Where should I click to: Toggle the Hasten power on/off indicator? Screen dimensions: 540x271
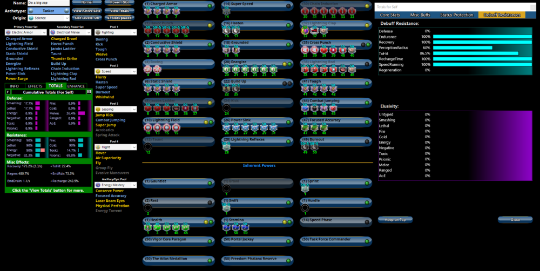pos(289,24)
